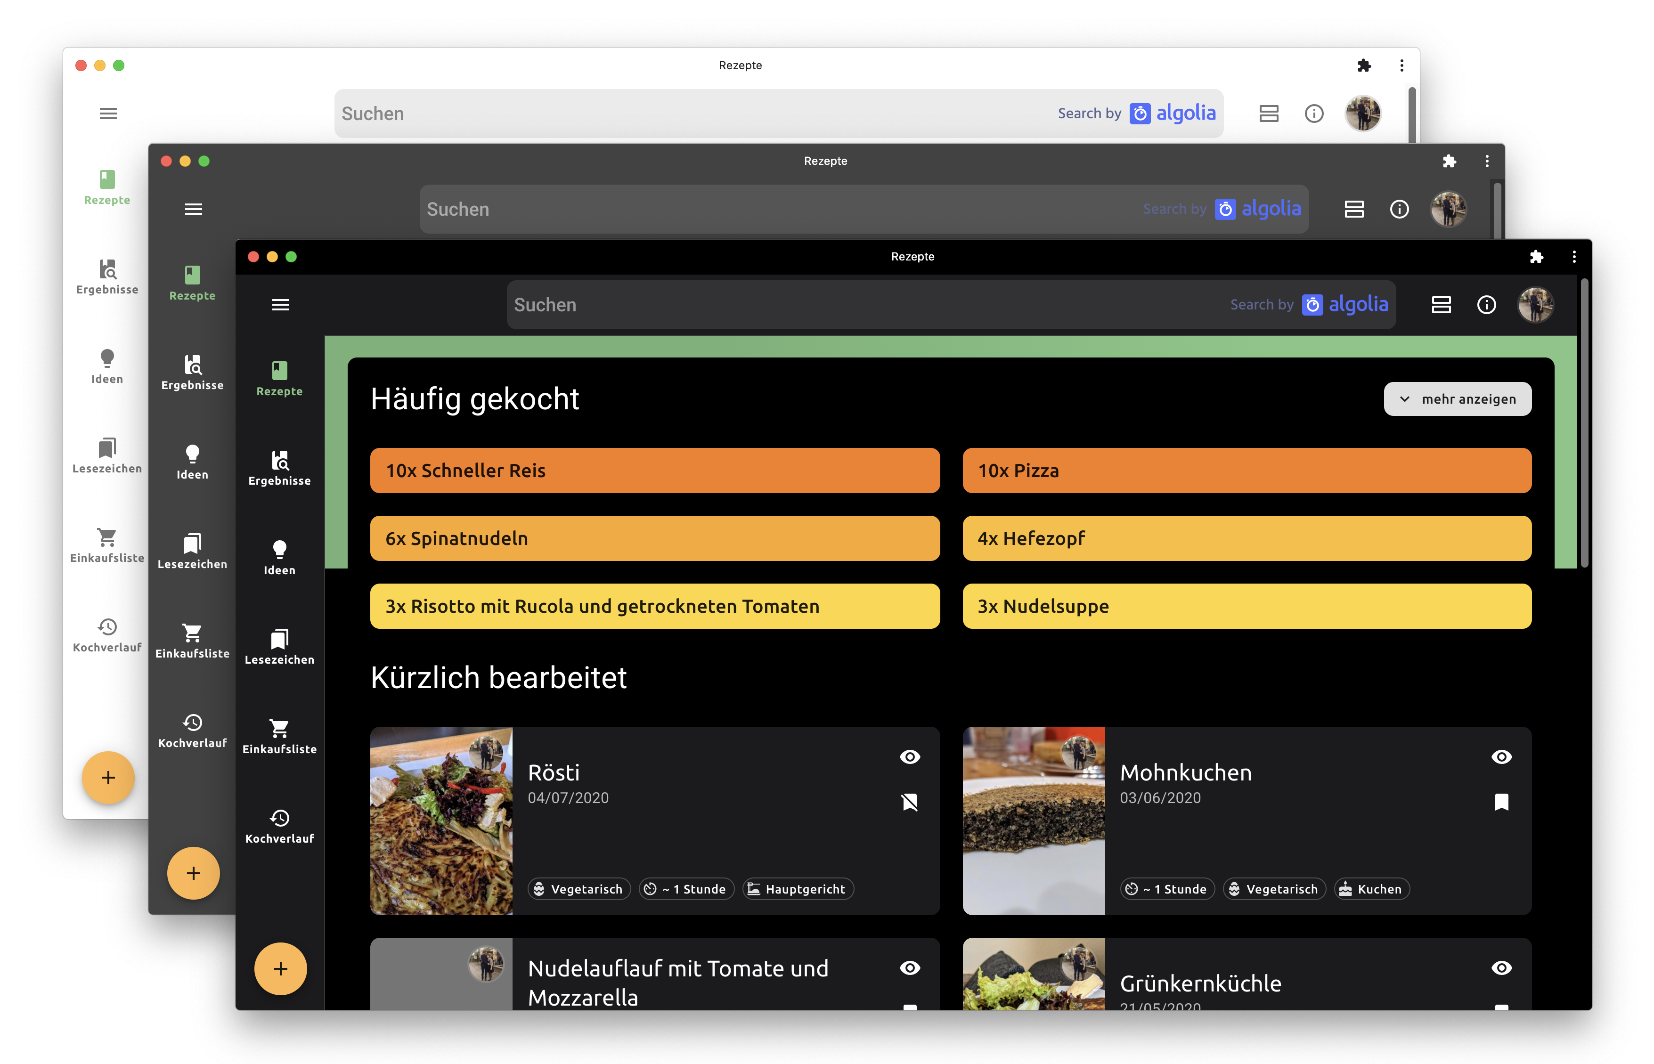Viewport: 1654px width, 1064px height.
Task: Open Ergebnisse in front window sidebar
Action: click(280, 468)
